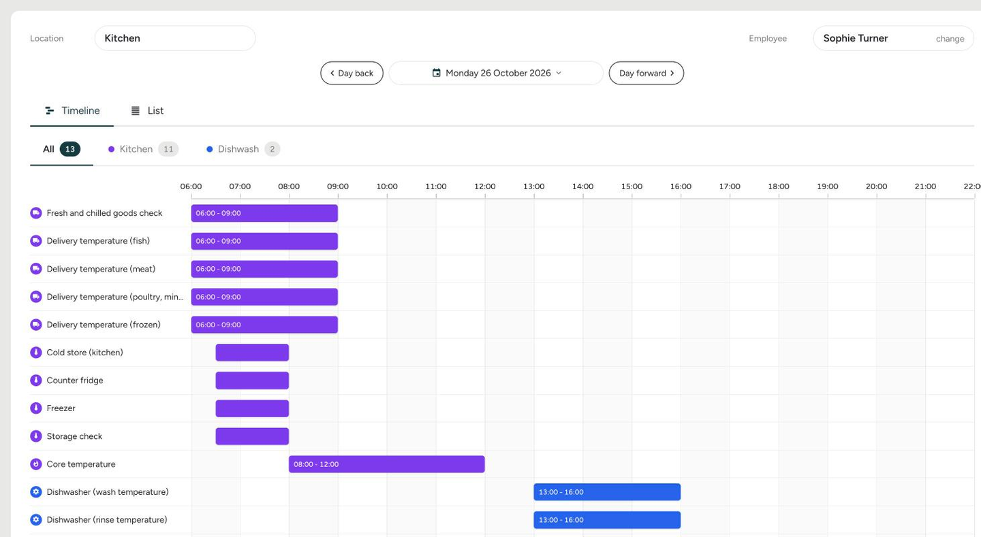Open the 13:00 - 16:00 Dishwasher (wash temperature) bar

[607, 492]
